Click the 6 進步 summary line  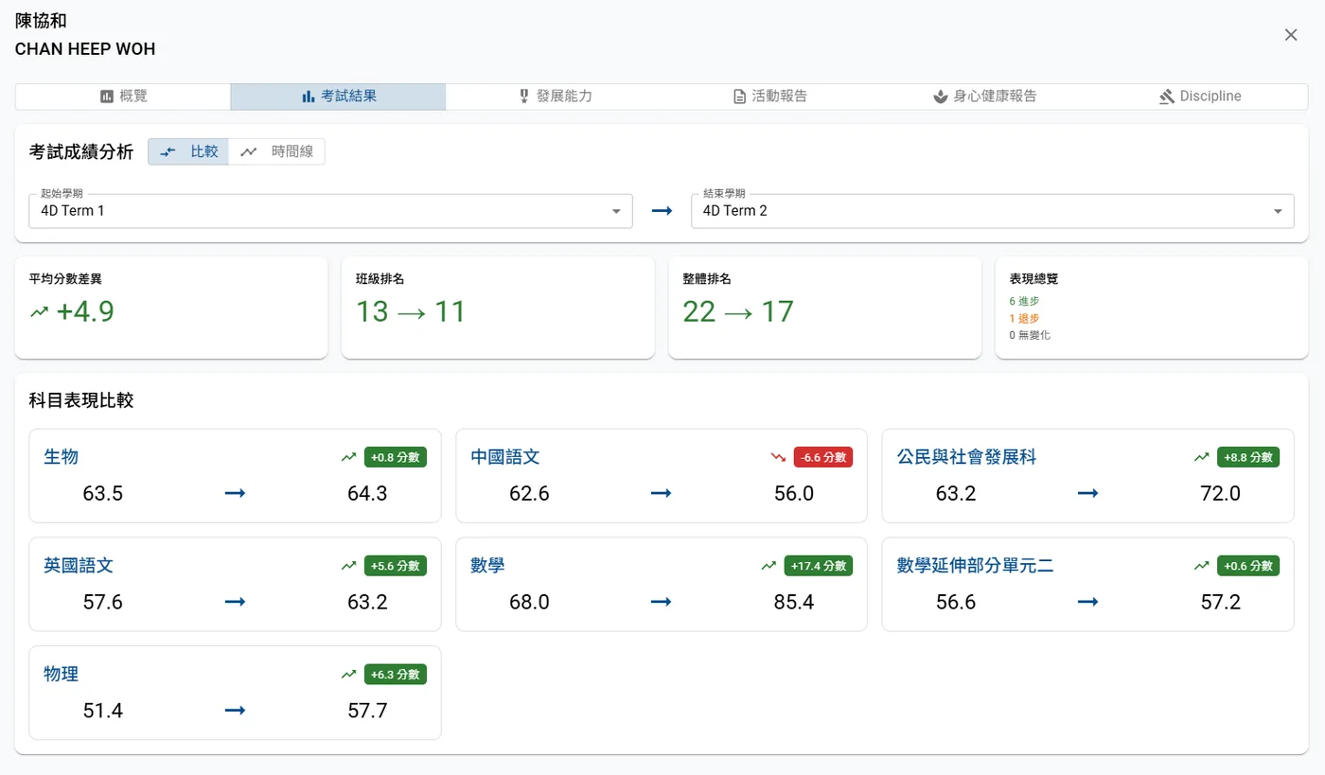(1024, 302)
